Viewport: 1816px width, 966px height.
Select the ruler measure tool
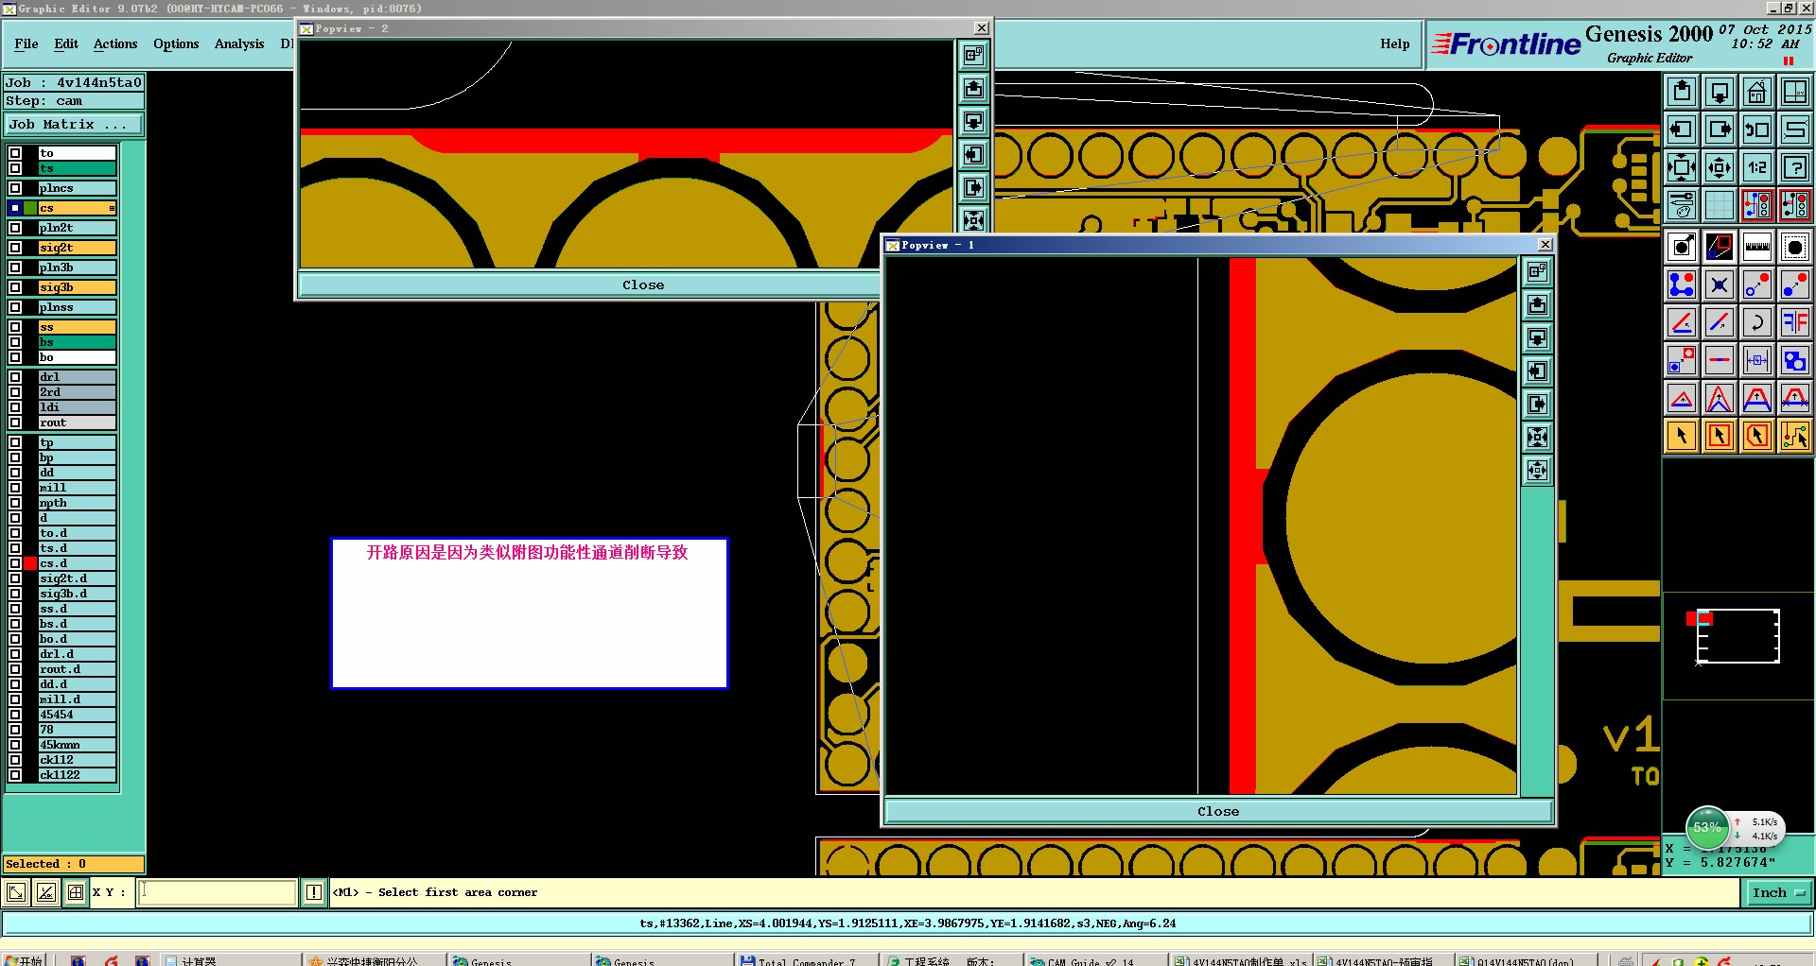pyautogui.click(x=1757, y=248)
